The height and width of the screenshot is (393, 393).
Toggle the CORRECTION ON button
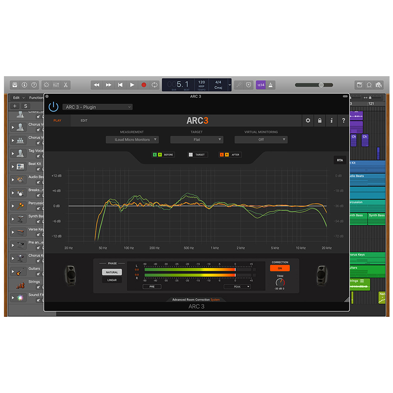[x=280, y=268]
